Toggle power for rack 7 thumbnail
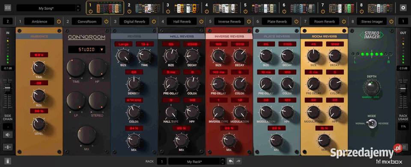This screenshot has width=411, height=167. click(x=323, y=11)
